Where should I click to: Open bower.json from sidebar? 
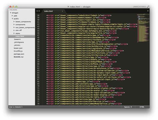pos(18,48)
